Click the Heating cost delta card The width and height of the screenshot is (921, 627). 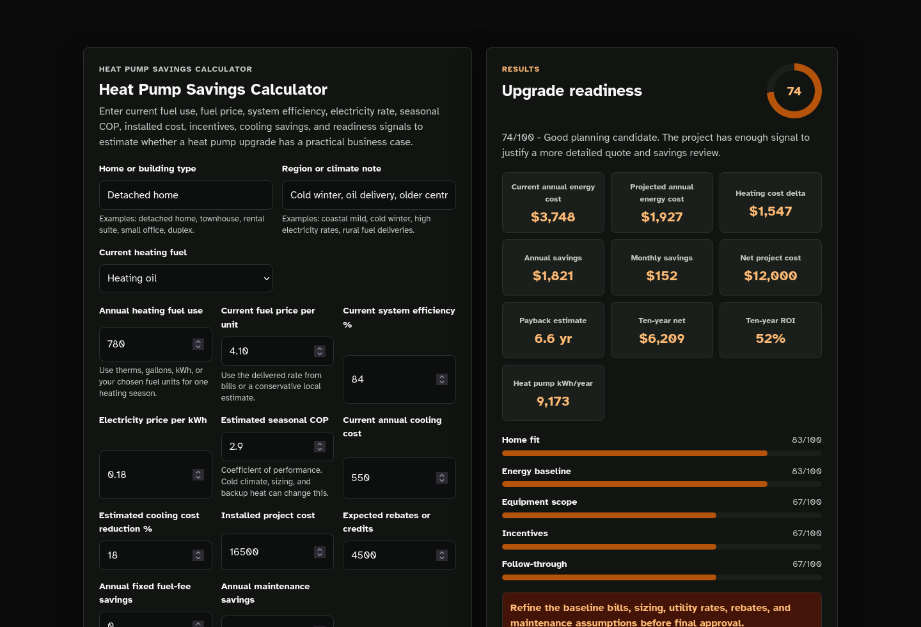[771, 202]
